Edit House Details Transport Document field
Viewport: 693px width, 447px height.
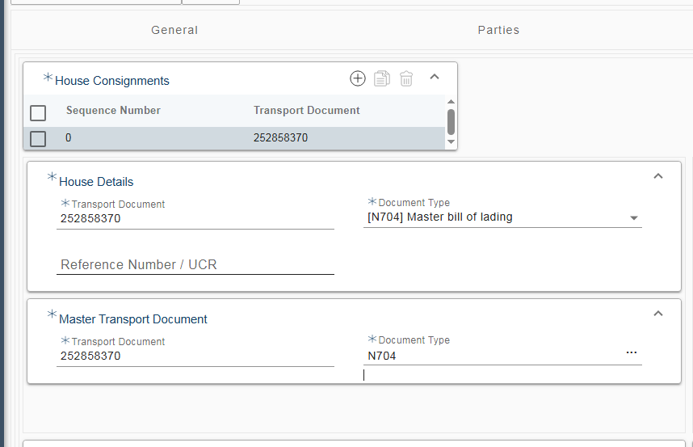tap(195, 218)
